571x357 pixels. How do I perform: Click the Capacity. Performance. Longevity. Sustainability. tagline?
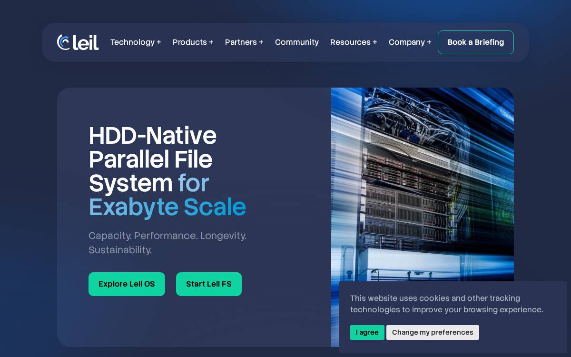pos(167,243)
